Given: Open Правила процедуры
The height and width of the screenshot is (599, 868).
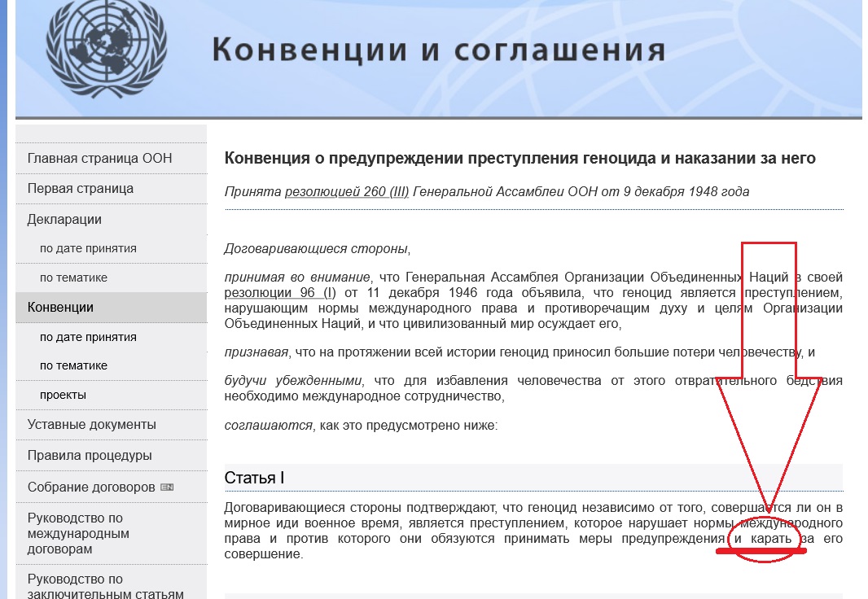Looking at the screenshot, I should (x=90, y=456).
